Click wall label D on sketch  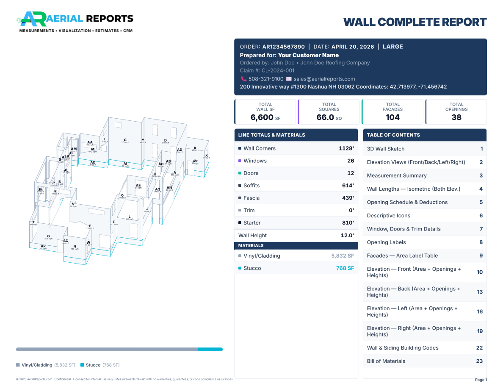tap(166, 140)
